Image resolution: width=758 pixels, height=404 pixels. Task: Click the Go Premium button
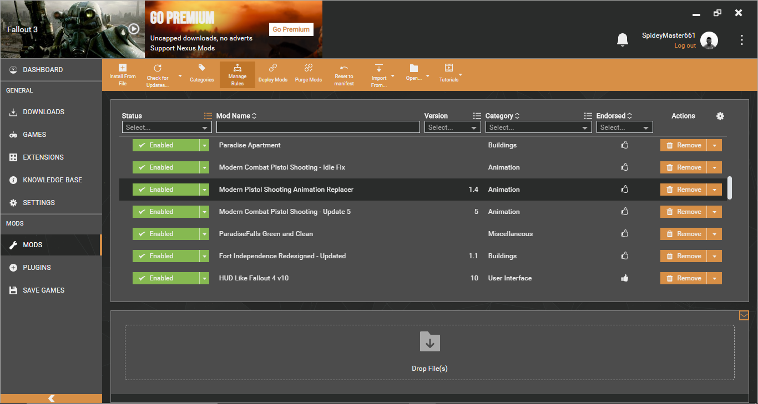[x=291, y=29]
